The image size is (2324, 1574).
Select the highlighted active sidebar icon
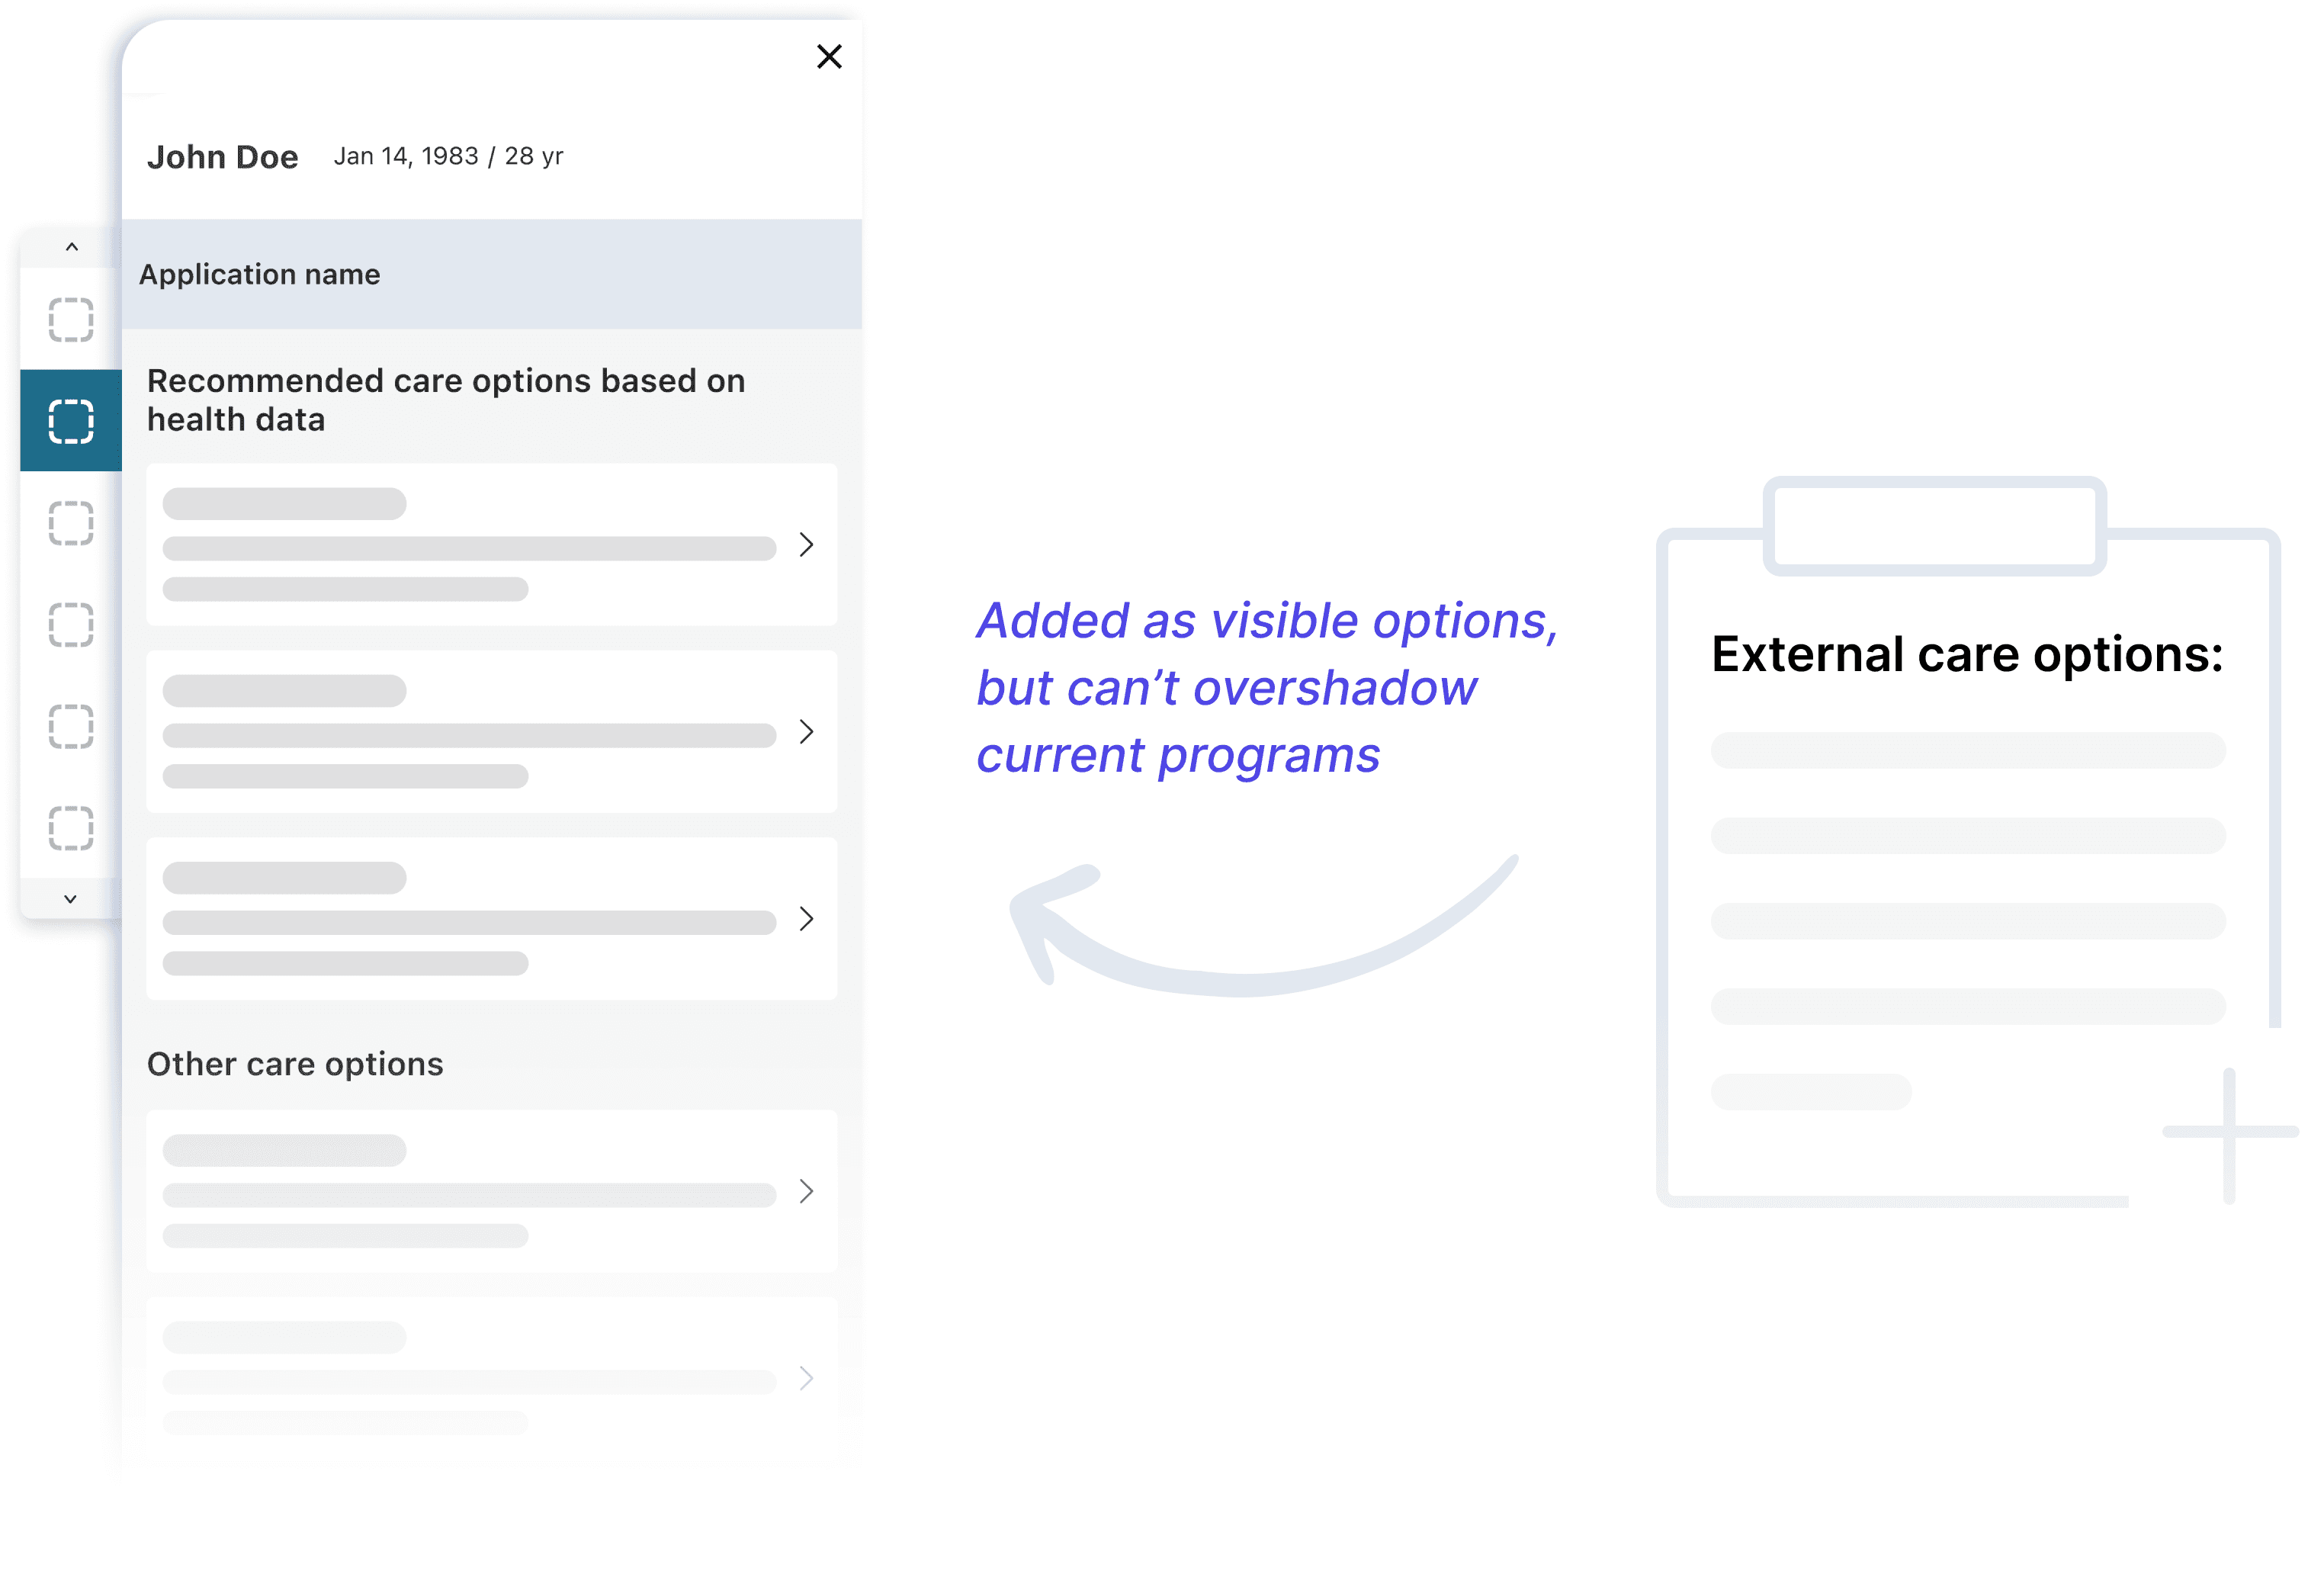click(71, 421)
